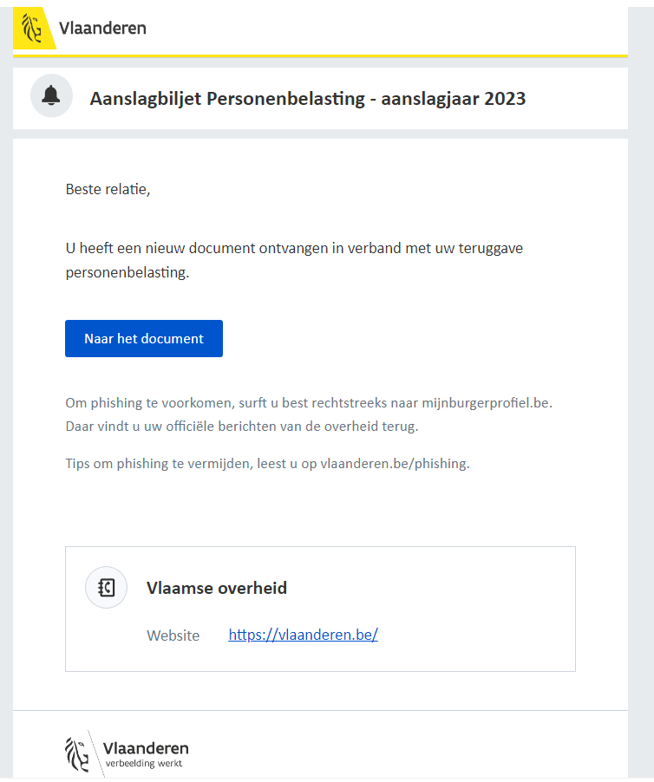The height and width of the screenshot is (782, 654).
Task: Click the 'Vlaanderen' wordmark in the top header
Action: pos(102,28)
